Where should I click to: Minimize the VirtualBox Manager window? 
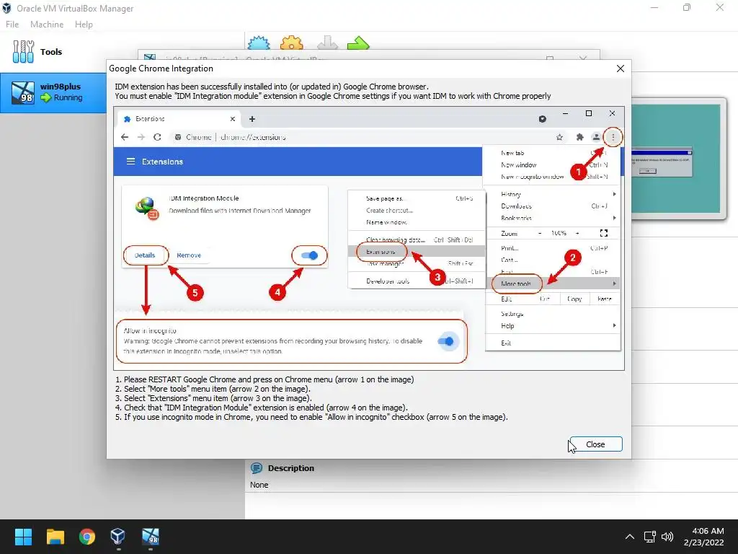(x=654, y=7)
